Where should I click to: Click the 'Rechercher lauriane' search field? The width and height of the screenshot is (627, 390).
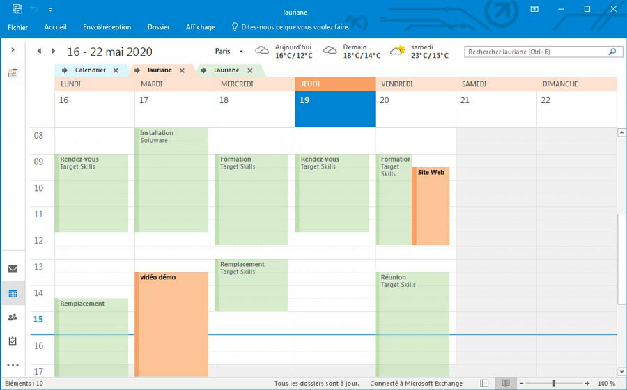coord(543,52)
